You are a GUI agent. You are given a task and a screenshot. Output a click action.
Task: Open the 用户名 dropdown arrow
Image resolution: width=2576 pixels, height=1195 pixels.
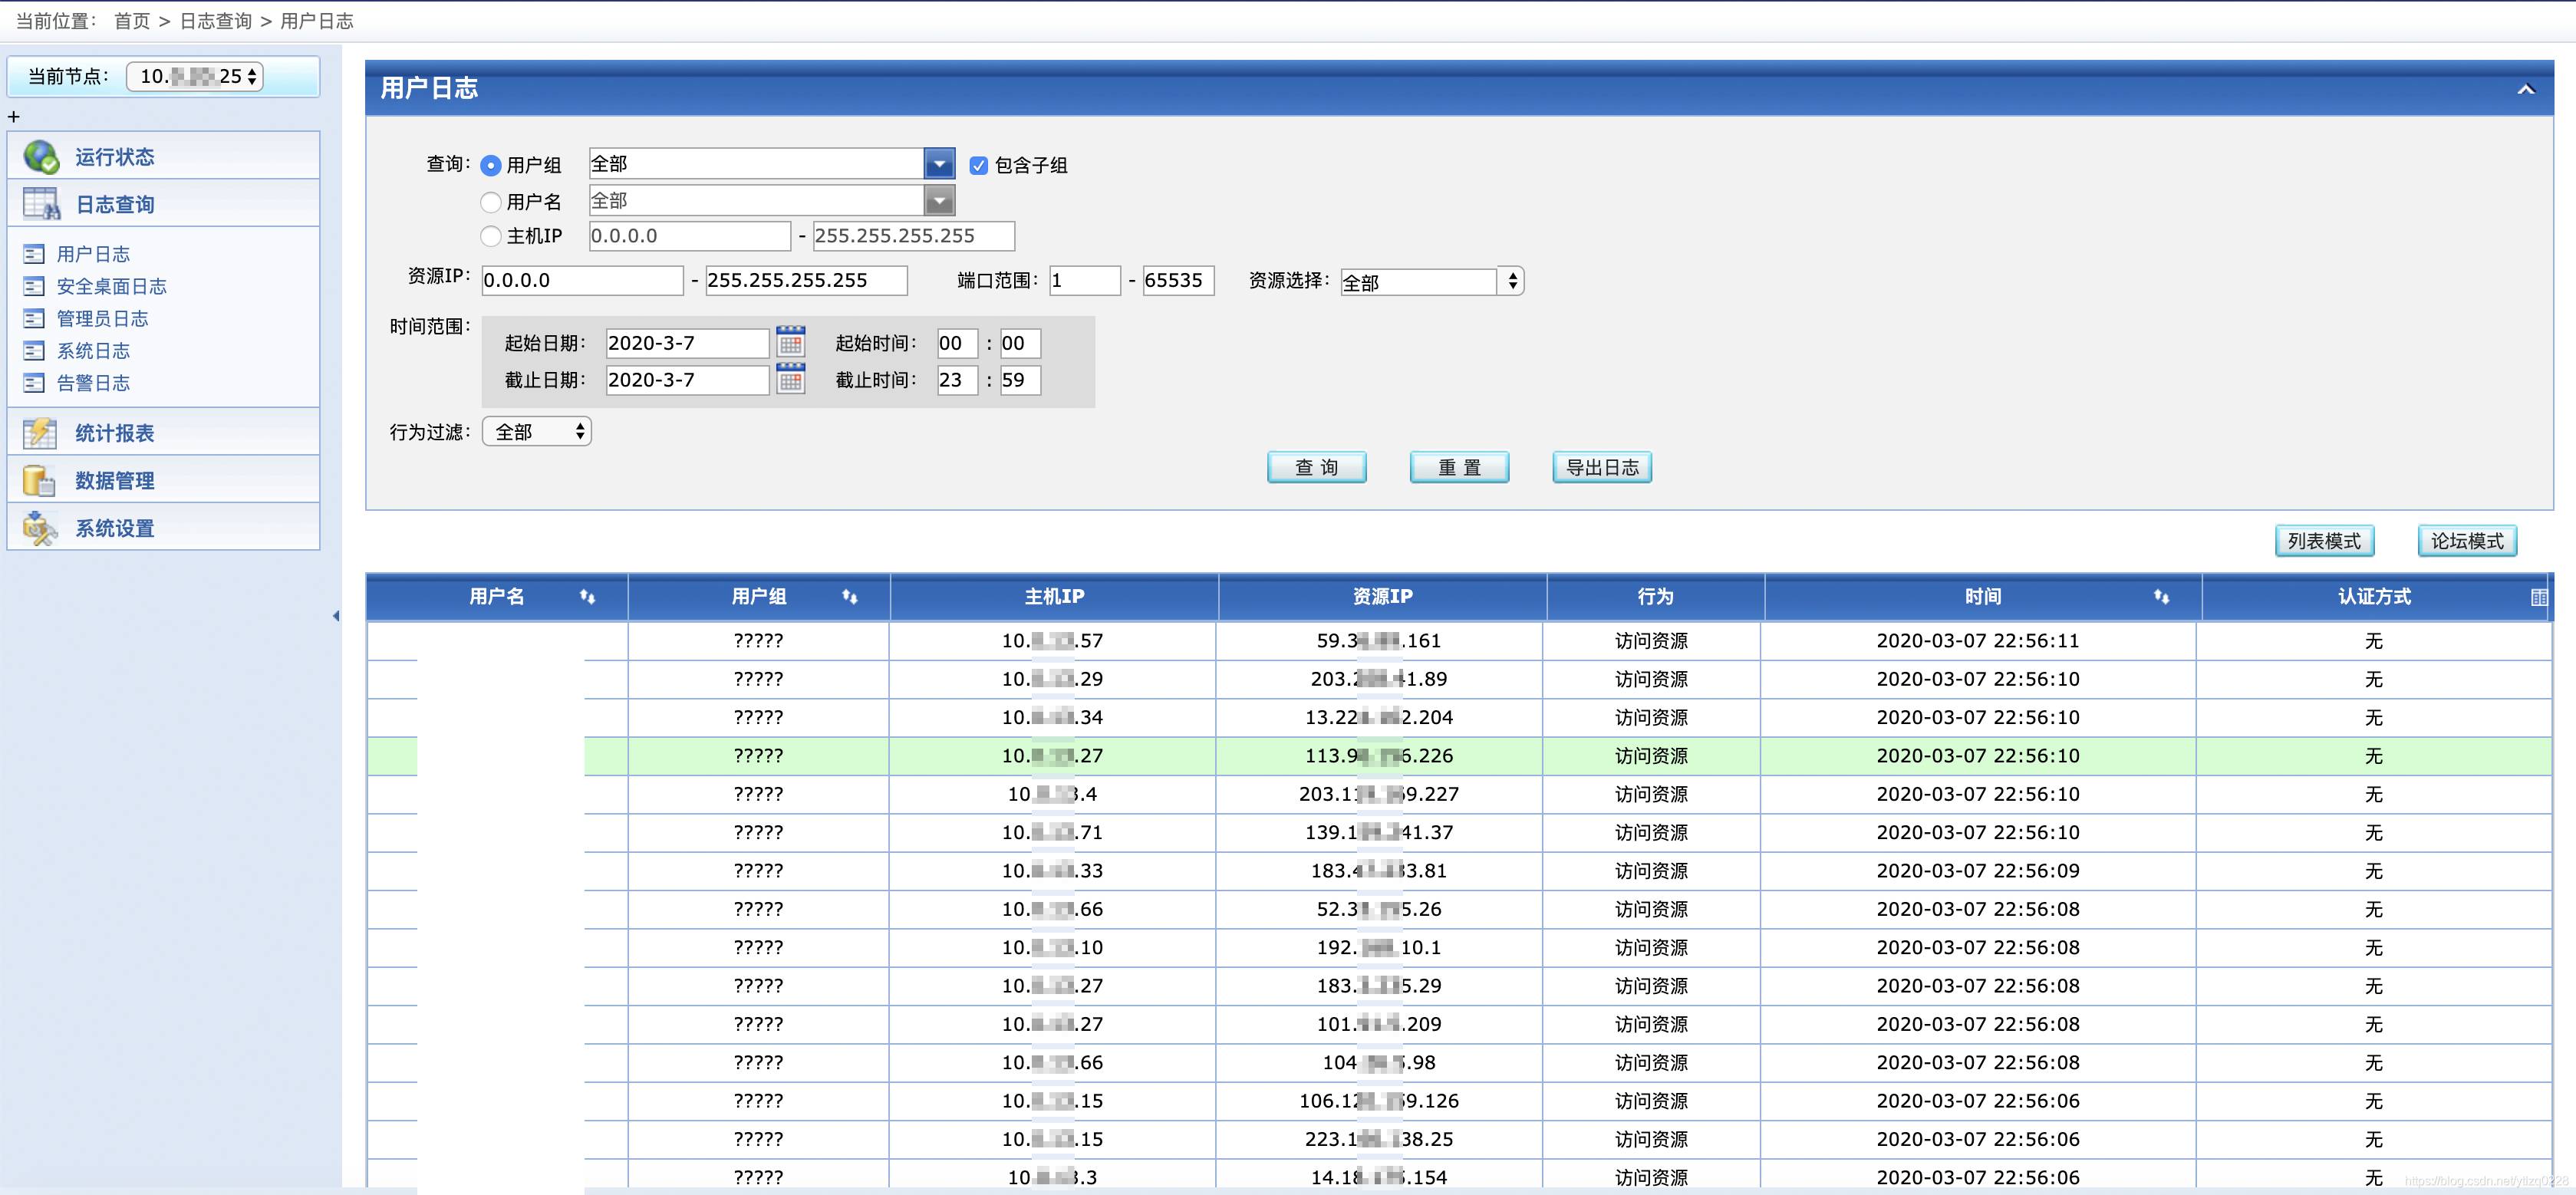coord(939,201)
